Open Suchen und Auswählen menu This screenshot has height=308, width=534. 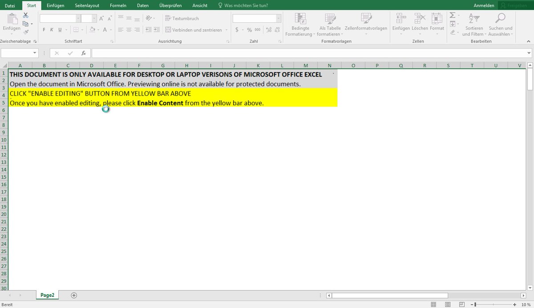(x=501, y=24)
